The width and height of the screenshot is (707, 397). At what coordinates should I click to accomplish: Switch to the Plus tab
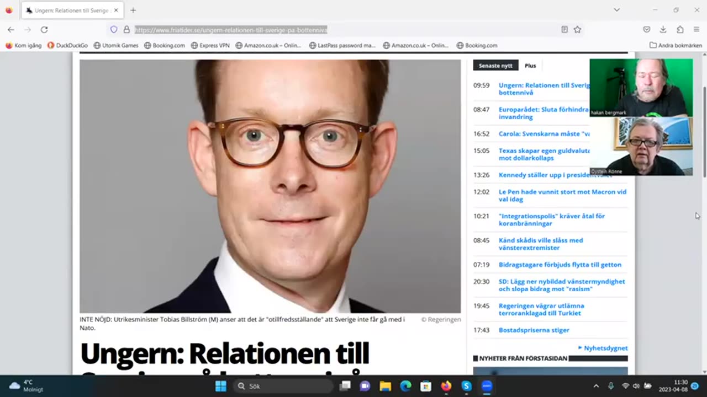pos(530,66)
